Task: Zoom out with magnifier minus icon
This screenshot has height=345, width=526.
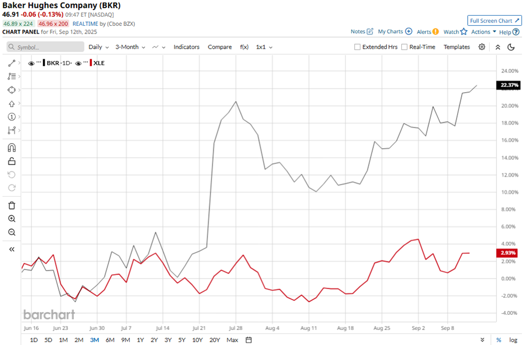Action: (x=12, y=233)
